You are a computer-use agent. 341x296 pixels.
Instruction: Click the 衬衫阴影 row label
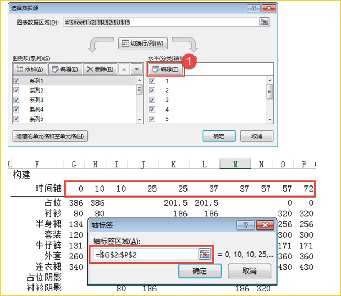click(44, 288)
